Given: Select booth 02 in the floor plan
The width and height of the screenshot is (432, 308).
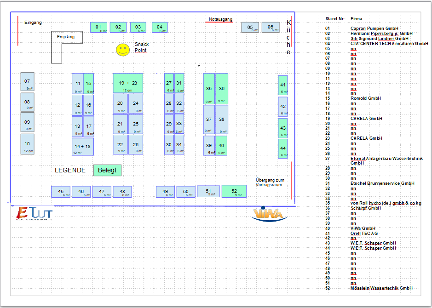Looking at the screenshot, I should (x=118, y=27).
